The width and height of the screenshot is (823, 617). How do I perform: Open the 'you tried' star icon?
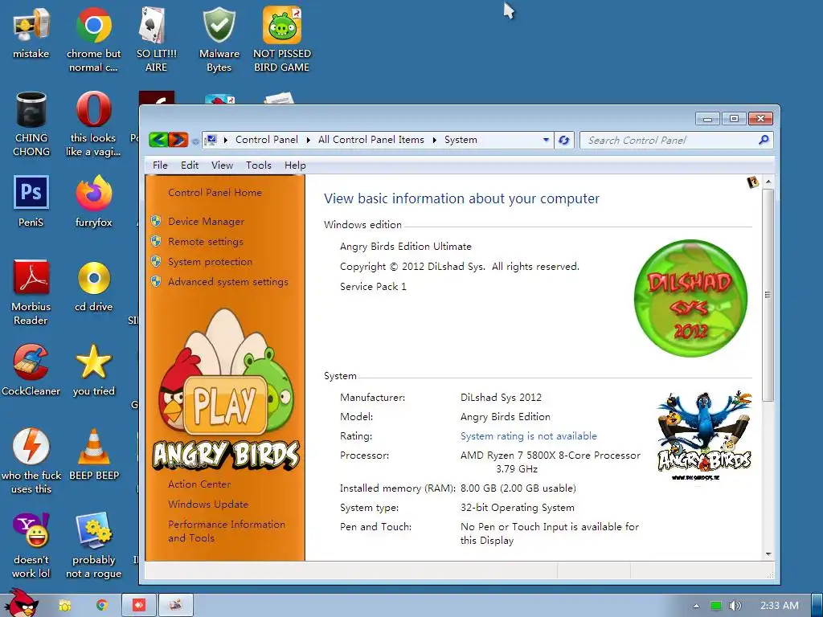click(x=93, y=370)
